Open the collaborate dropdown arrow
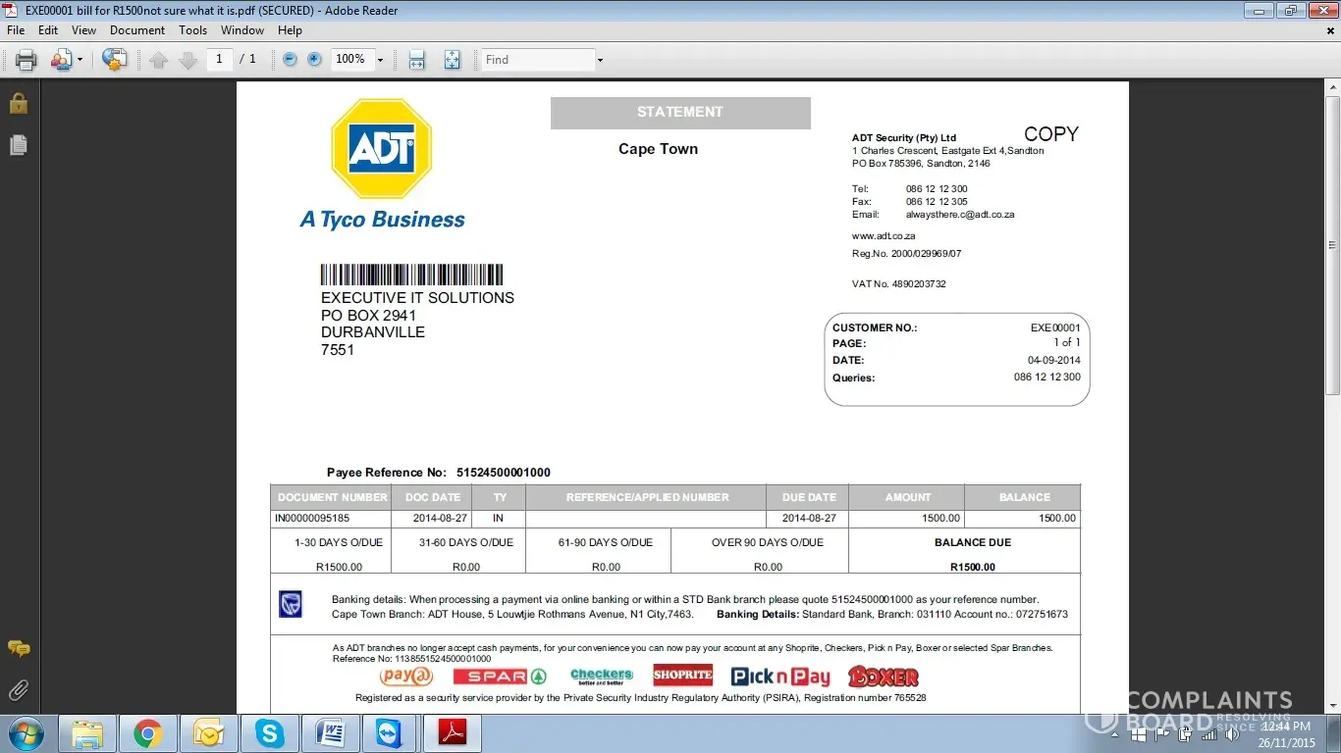 (80, 60)
